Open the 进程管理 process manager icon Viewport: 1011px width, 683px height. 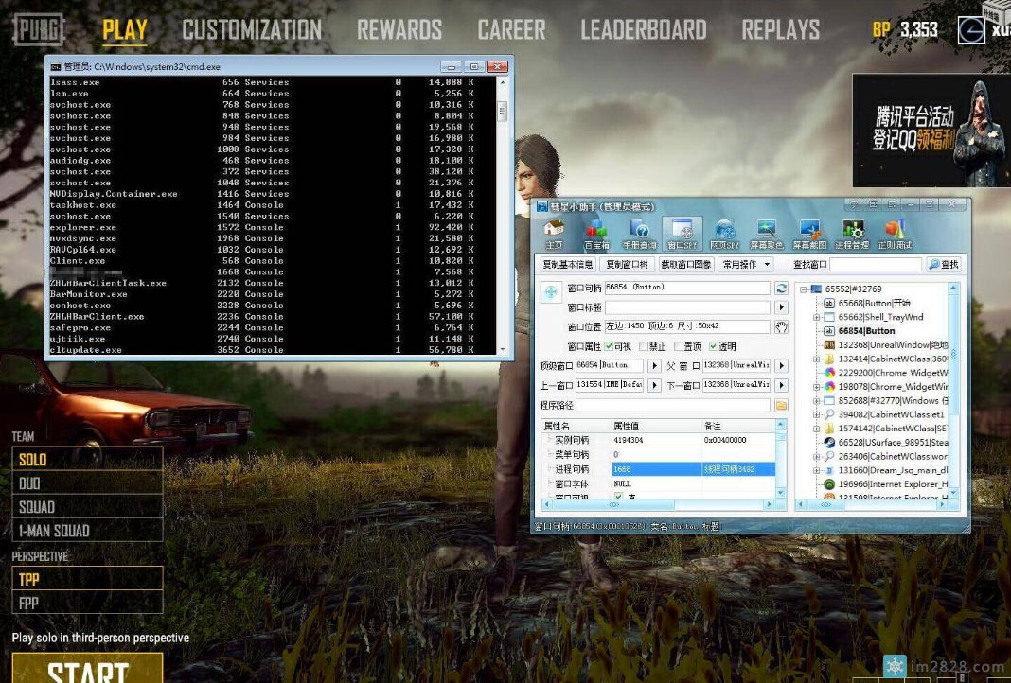853,233
